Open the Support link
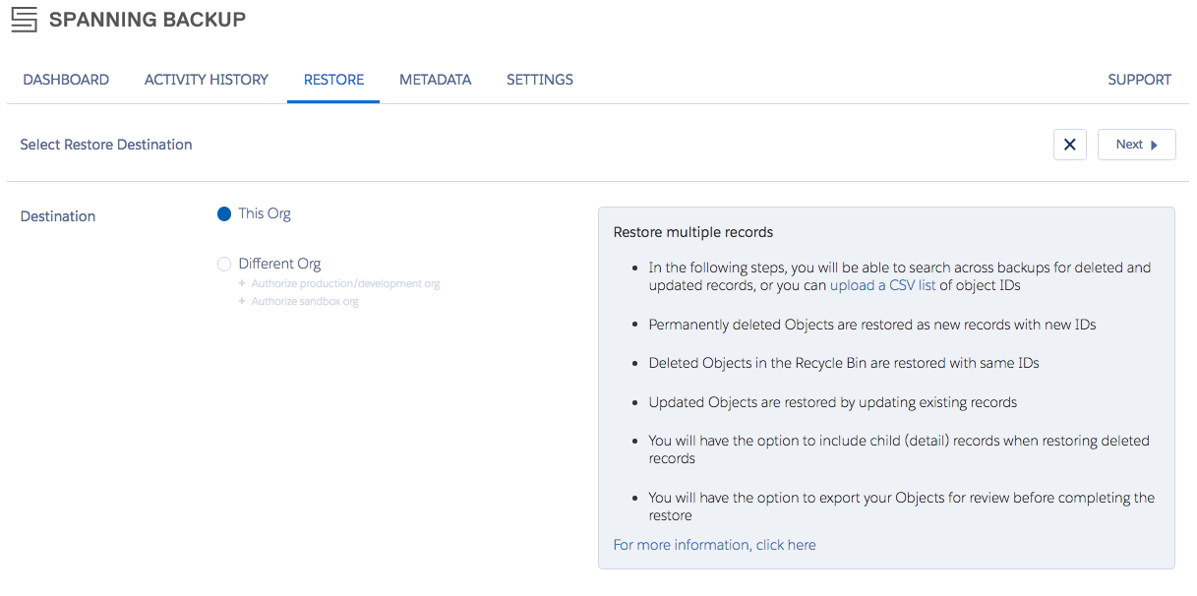The height and width of the screenshot is (596, 1197). 1139,80
